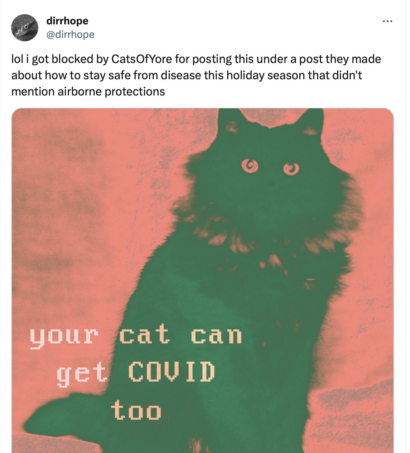The image size is (410, 453).
Task: Click the cat's right glowing eye
Action: pyautogui.click(x=291, y=168)
